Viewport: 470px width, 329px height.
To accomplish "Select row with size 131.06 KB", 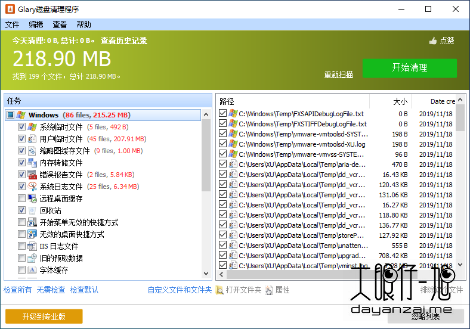I will coord(336,195).
